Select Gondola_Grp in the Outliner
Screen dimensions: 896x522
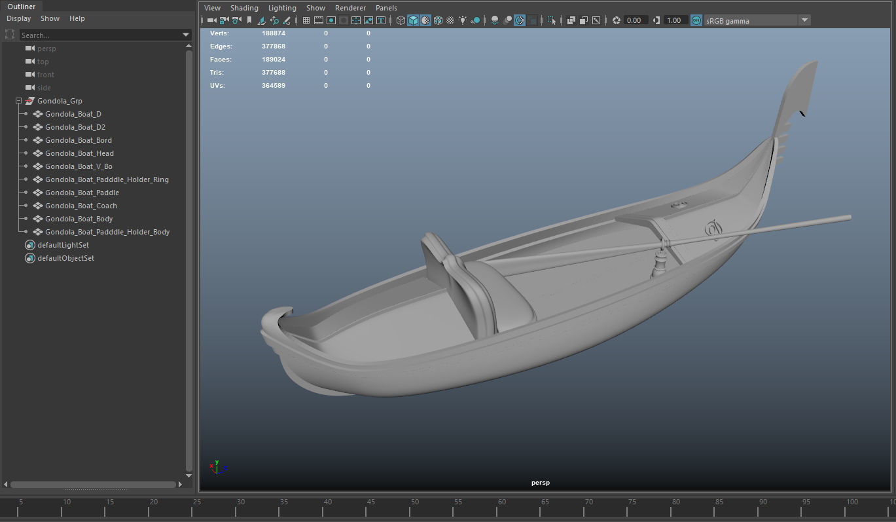pos(60,101)
